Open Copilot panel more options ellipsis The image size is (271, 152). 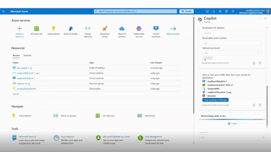(260, 18)
